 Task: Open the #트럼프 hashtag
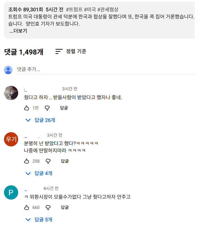click(74, 9)
